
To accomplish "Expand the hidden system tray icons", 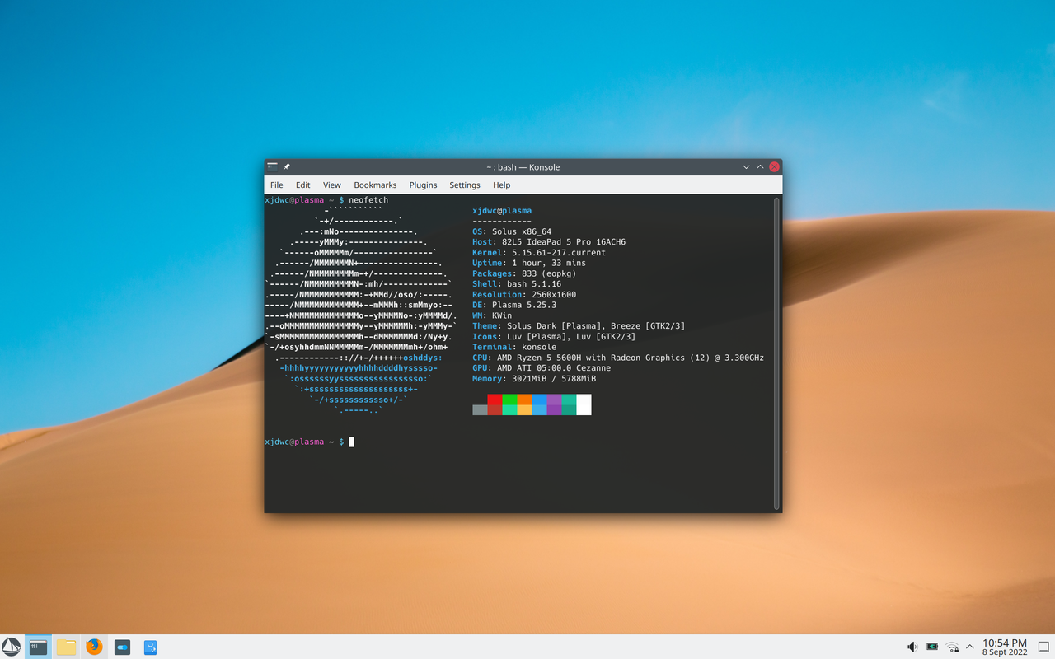I will (x=969, y=647).
